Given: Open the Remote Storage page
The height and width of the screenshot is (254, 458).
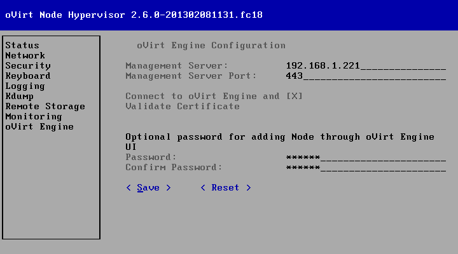Looking at the screenshot, I should (x=45, y=107).
